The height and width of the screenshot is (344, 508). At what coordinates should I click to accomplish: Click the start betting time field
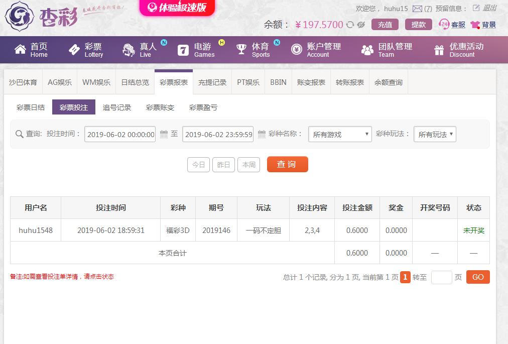[120, 134]
